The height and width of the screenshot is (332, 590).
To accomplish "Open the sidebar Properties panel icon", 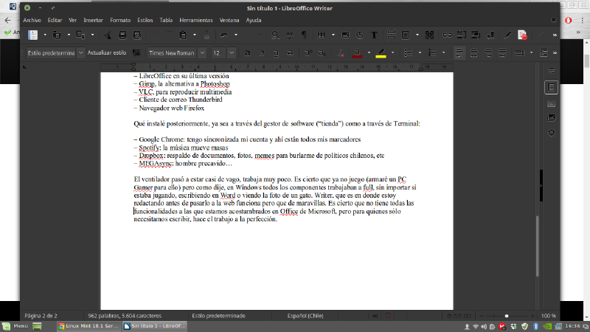I will click(551, 87).
